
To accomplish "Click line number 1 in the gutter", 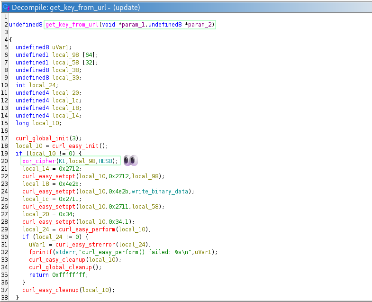I will click(6, 17).
